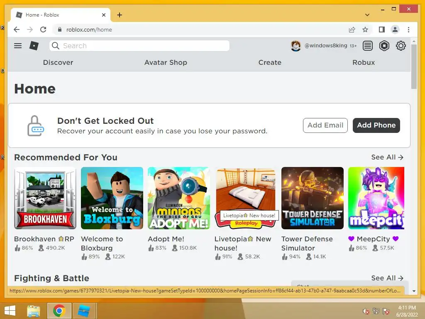This screenshot has height=319, width=425.
Task: Open the Robux tab
Action: (364, 62)
